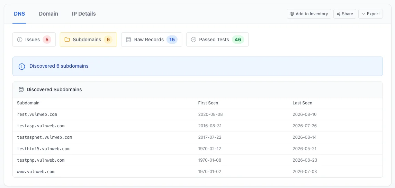Select the Raw Records filter tab

pyautogui.click(x=152, y=40)
